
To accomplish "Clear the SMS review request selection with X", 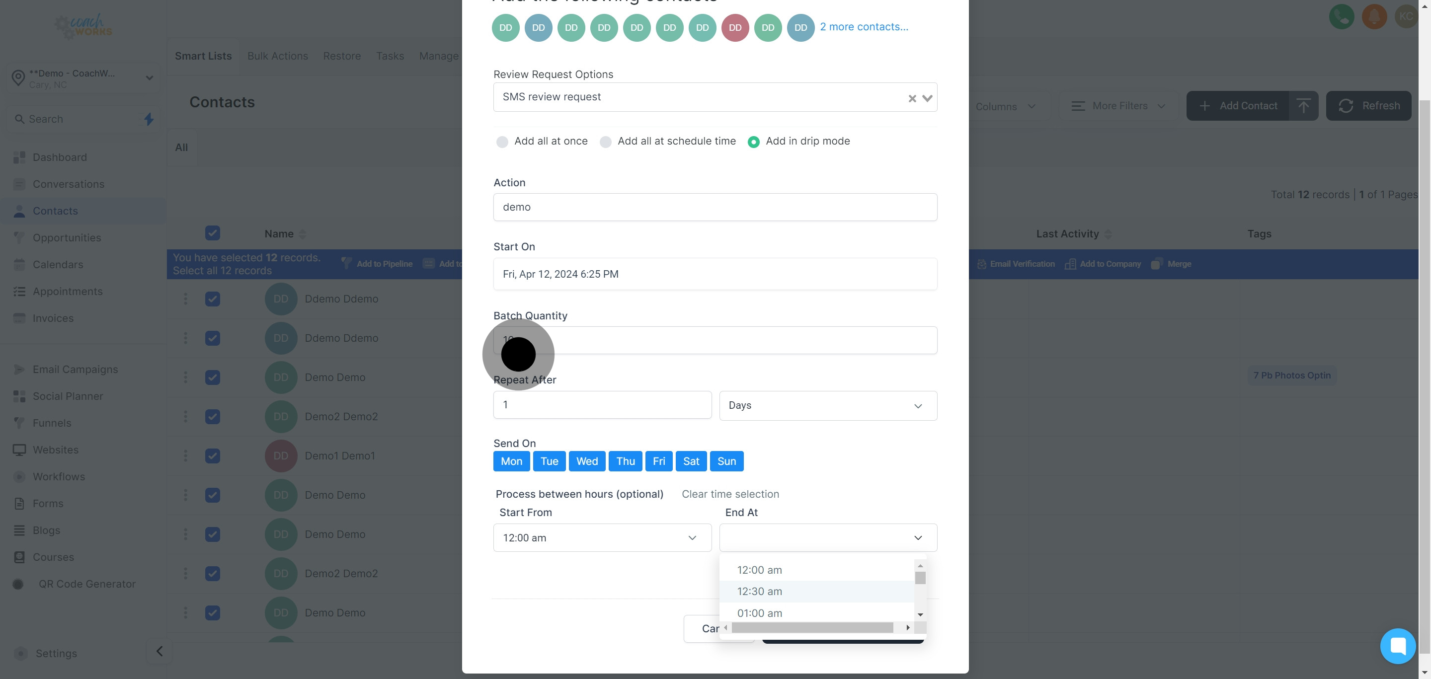I will (912, 98).
